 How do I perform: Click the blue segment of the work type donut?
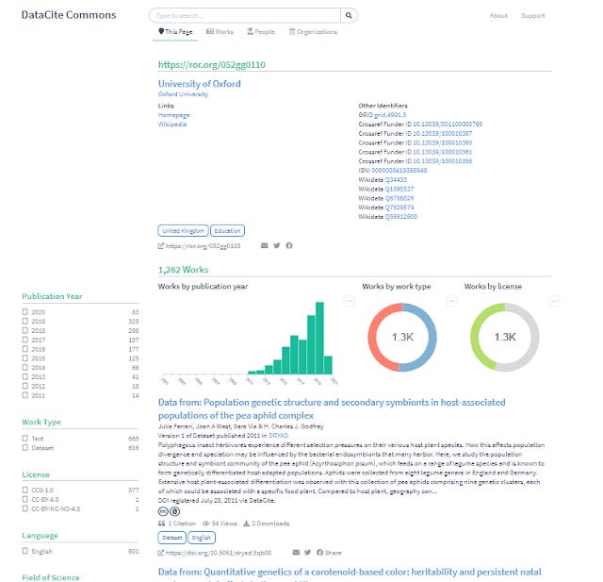point(432,337)
